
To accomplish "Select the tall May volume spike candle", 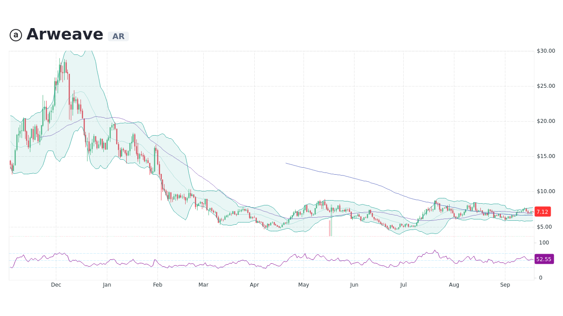I will tap(330, 224).
